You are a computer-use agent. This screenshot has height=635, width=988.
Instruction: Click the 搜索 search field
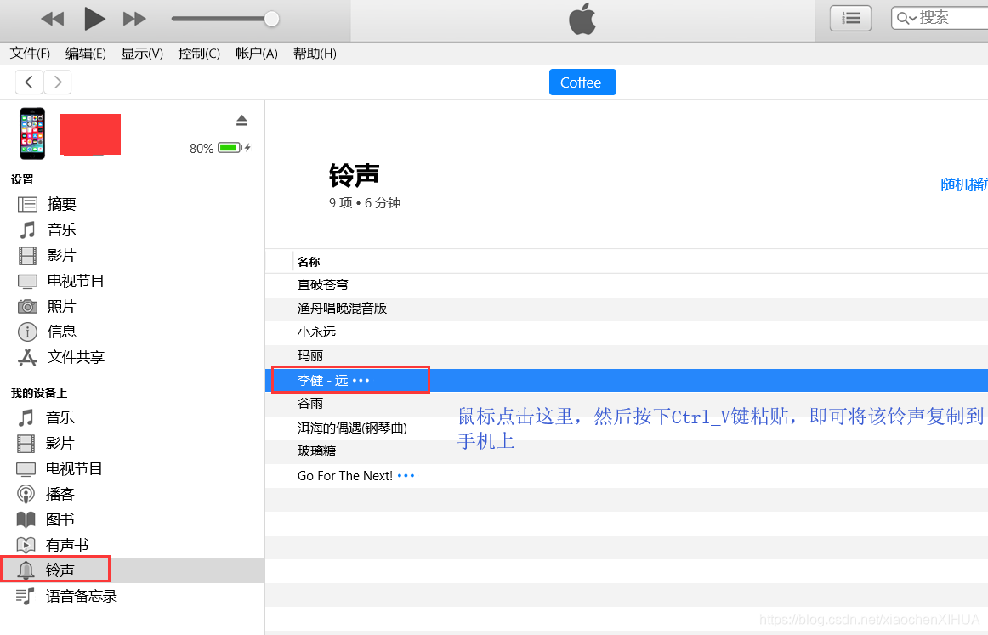coord(940,18)
